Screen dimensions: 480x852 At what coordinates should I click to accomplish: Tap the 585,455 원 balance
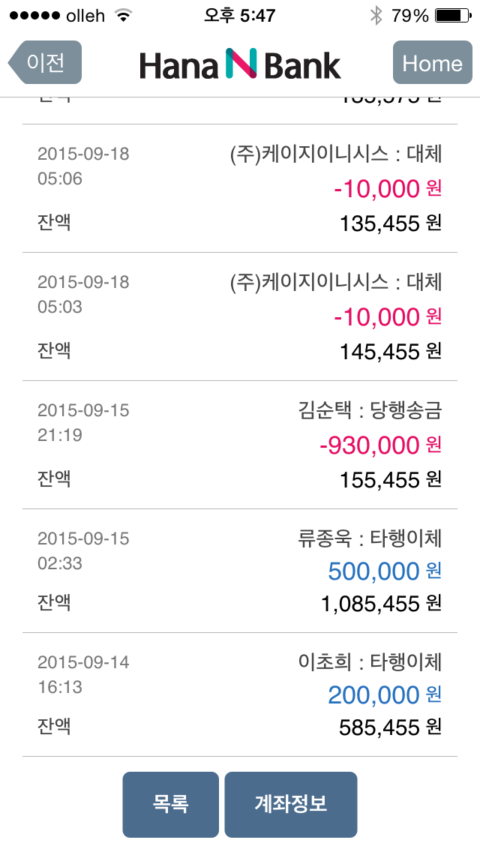coord(390,727)
